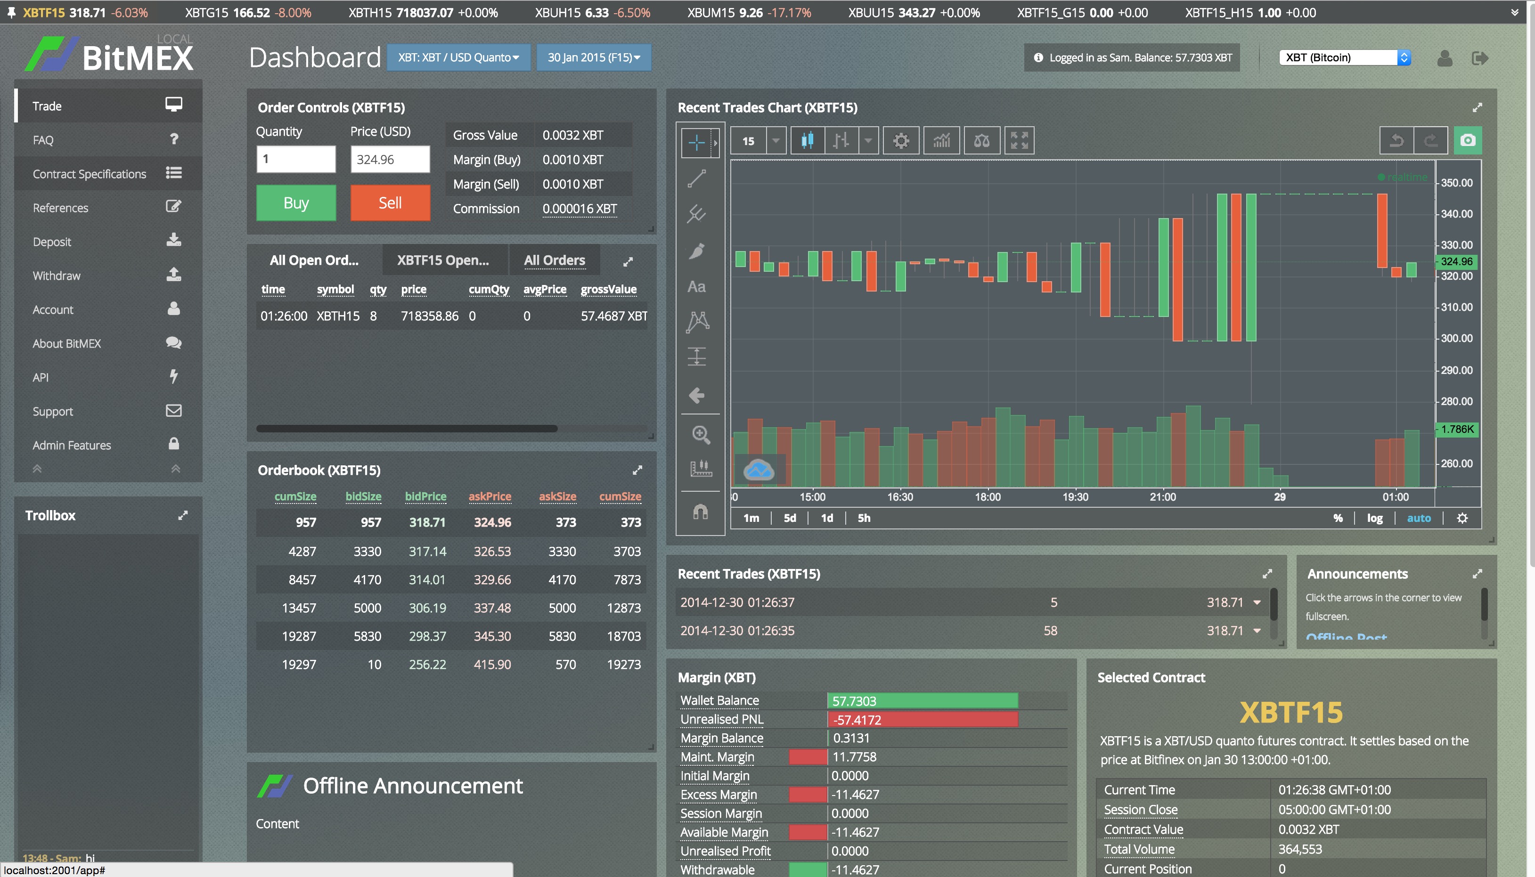Click the Price (USD) input field
This screenshot has height=877, width=1535.
point(390,160)
